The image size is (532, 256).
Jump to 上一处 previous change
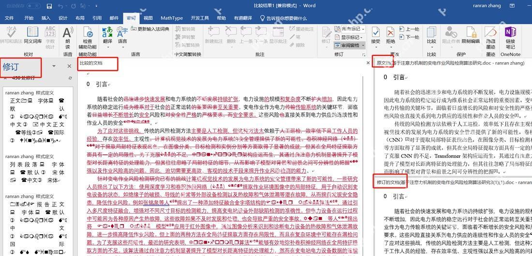(x=409, y=29)
